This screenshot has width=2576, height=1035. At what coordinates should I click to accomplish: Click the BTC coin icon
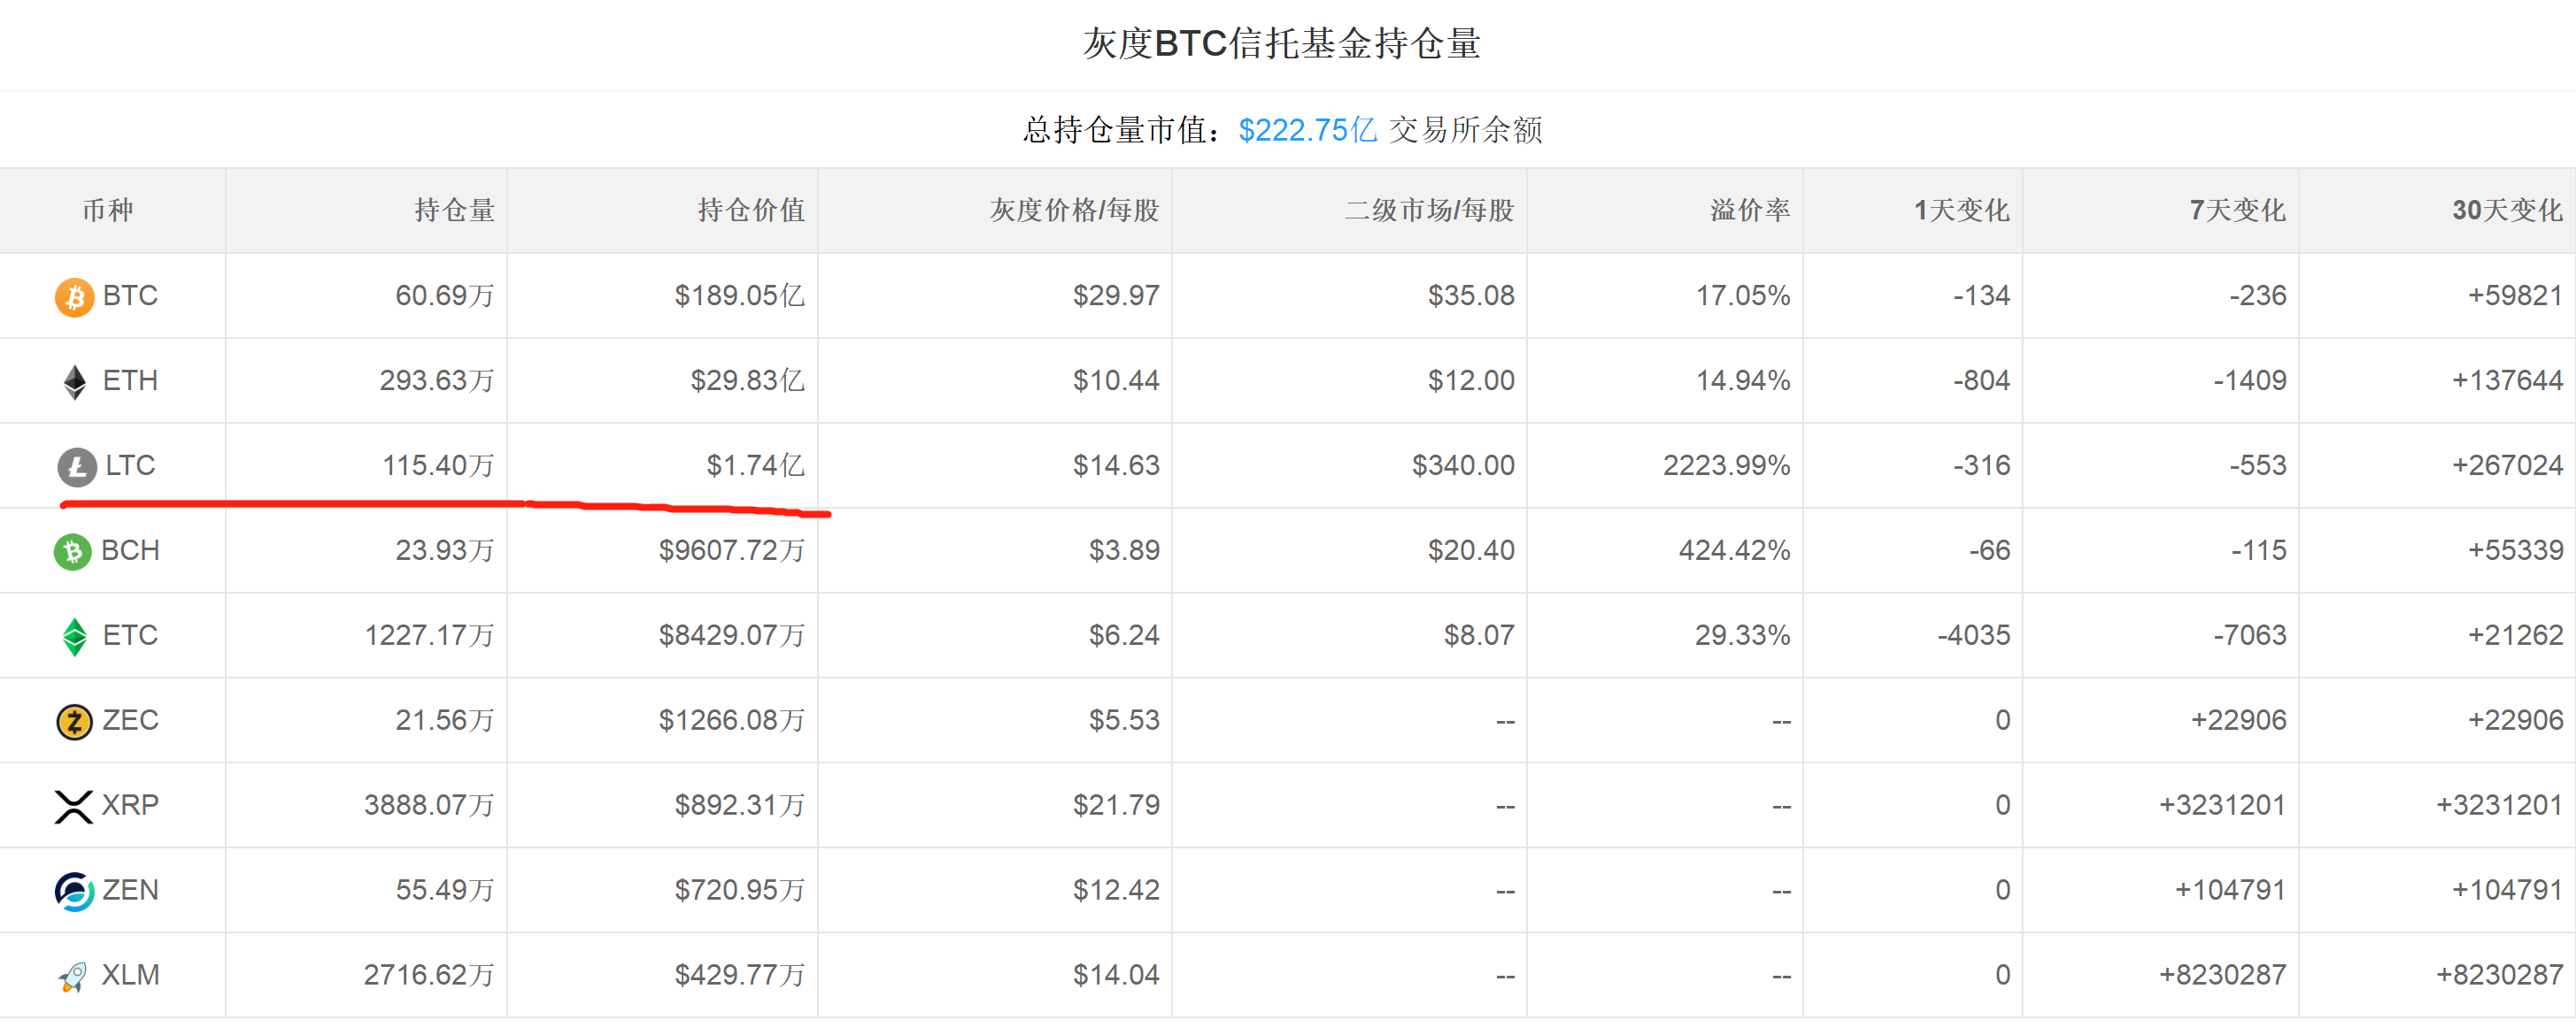(x=74, y=296)
